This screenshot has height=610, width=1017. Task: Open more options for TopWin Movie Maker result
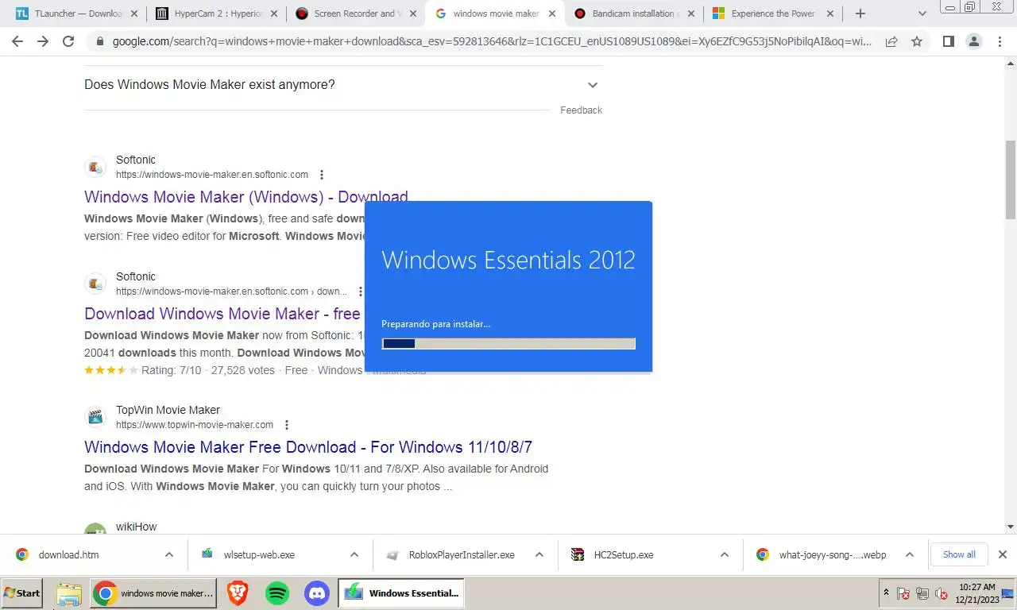tap(287, 425)
